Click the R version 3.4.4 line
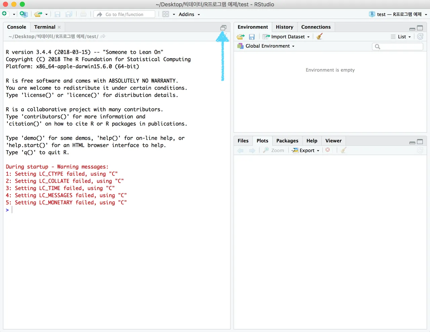This screenshot has width=430, height=332. pyautogui.click(x=85, y=52)
